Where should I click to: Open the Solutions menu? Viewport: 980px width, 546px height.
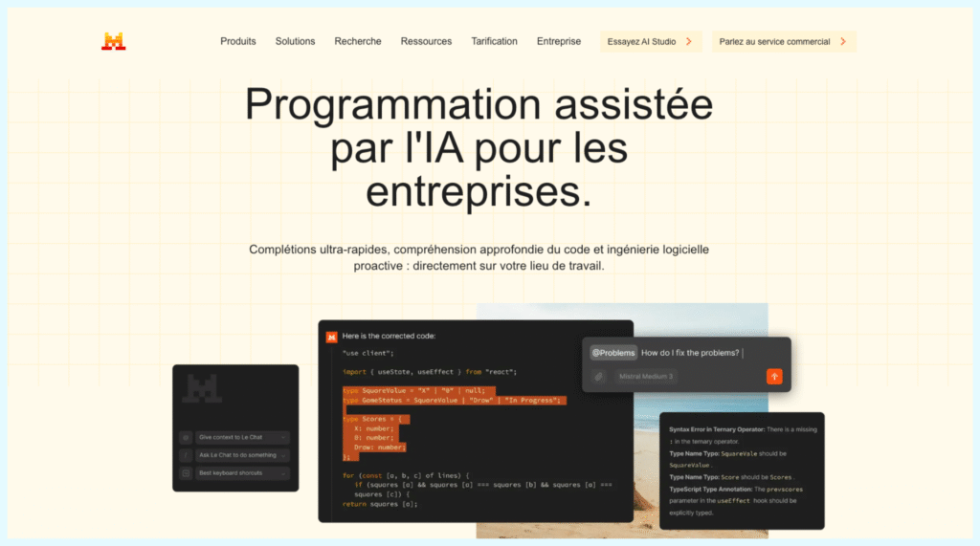click(x=295, y=41)
